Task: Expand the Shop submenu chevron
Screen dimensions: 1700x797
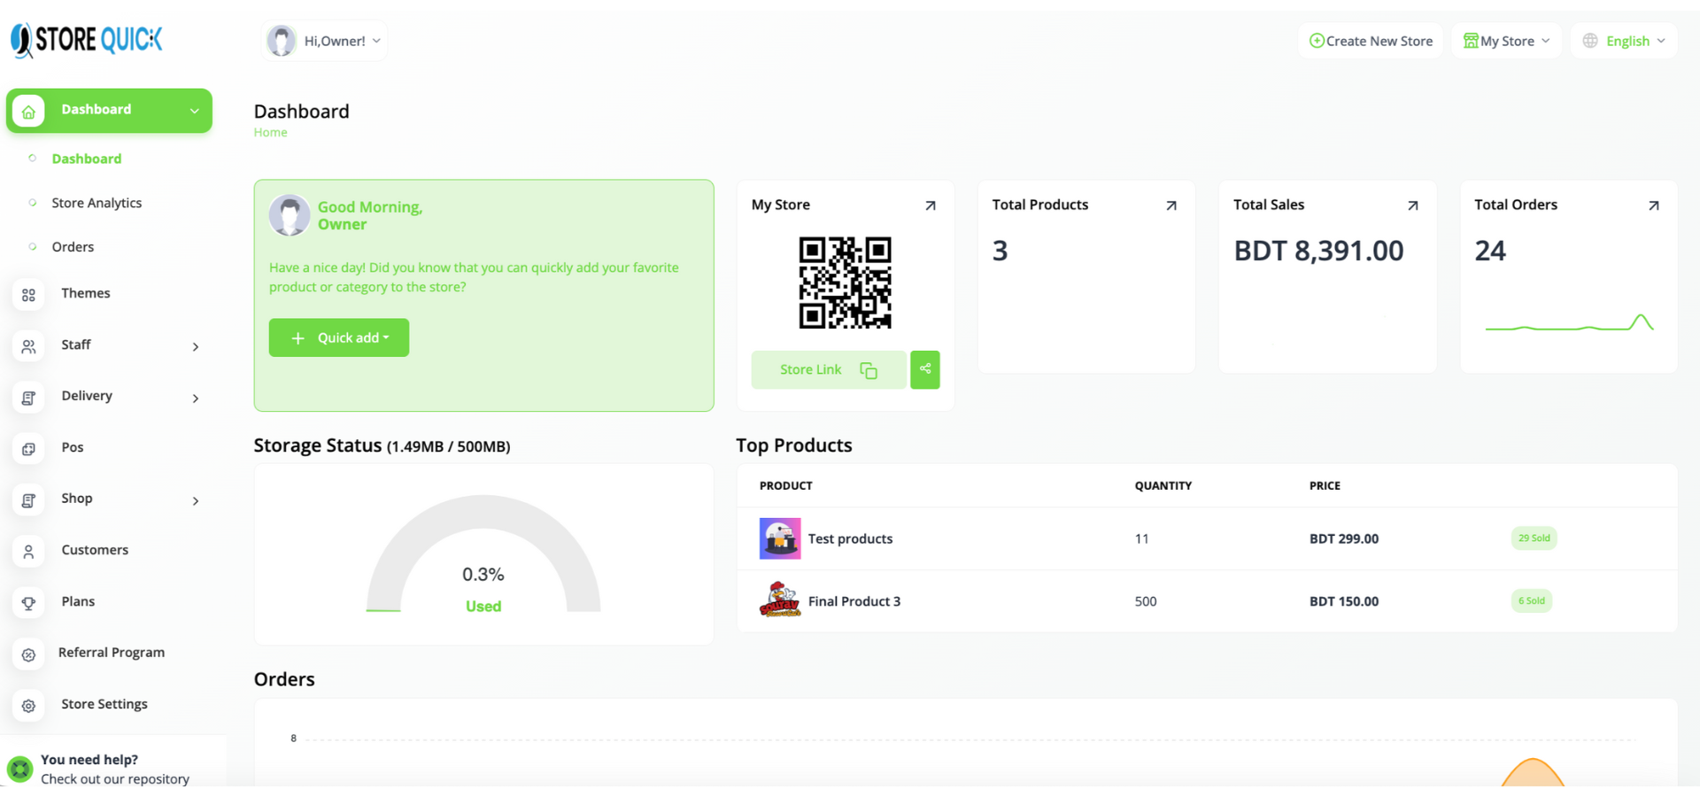Action: [x=196, y=501]
